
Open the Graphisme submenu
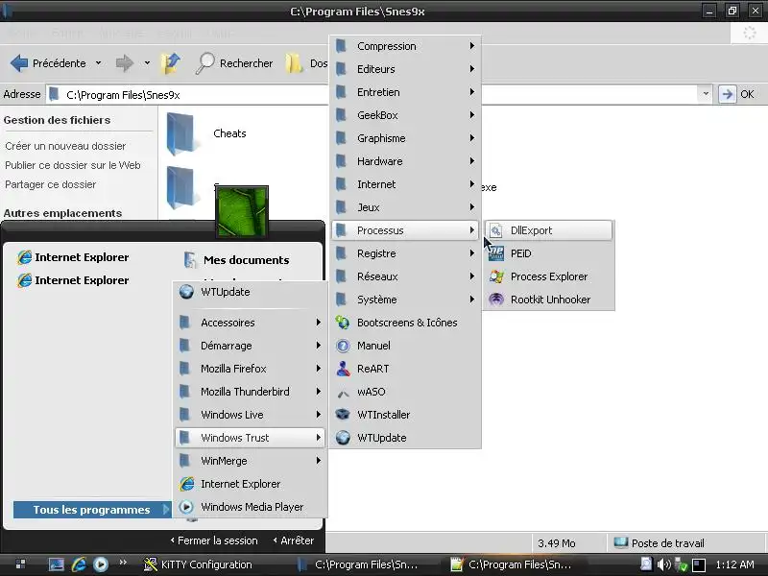pos(405,138)
